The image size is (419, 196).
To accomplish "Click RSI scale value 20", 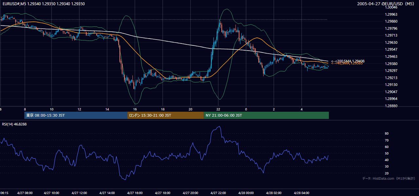I will [x=387, y=173].
